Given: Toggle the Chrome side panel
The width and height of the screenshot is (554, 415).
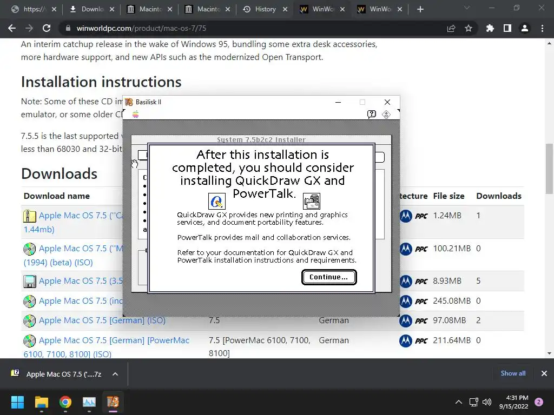Looking at the screenshot, I should (x=507, y=28).
